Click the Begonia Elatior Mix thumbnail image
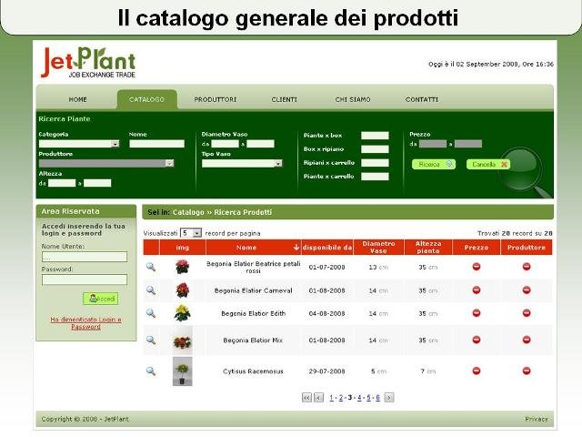This screenshot has height=437, width=582. coord(182,341)
